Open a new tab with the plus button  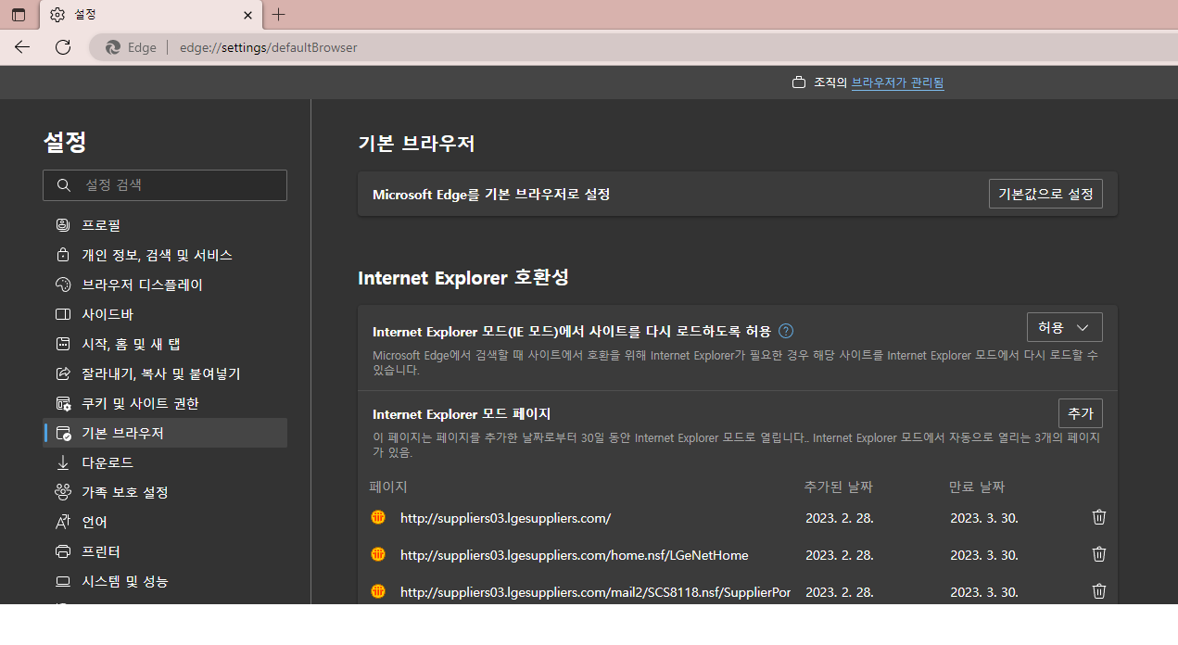[279, 15]
